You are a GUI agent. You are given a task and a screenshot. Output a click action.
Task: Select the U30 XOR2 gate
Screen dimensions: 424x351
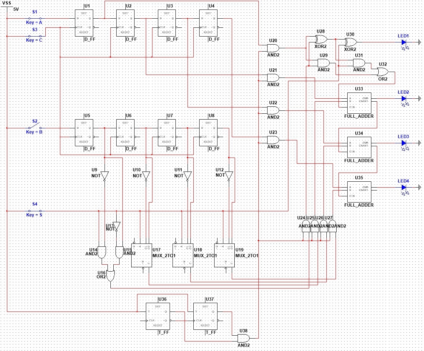[x=351, y=42]
